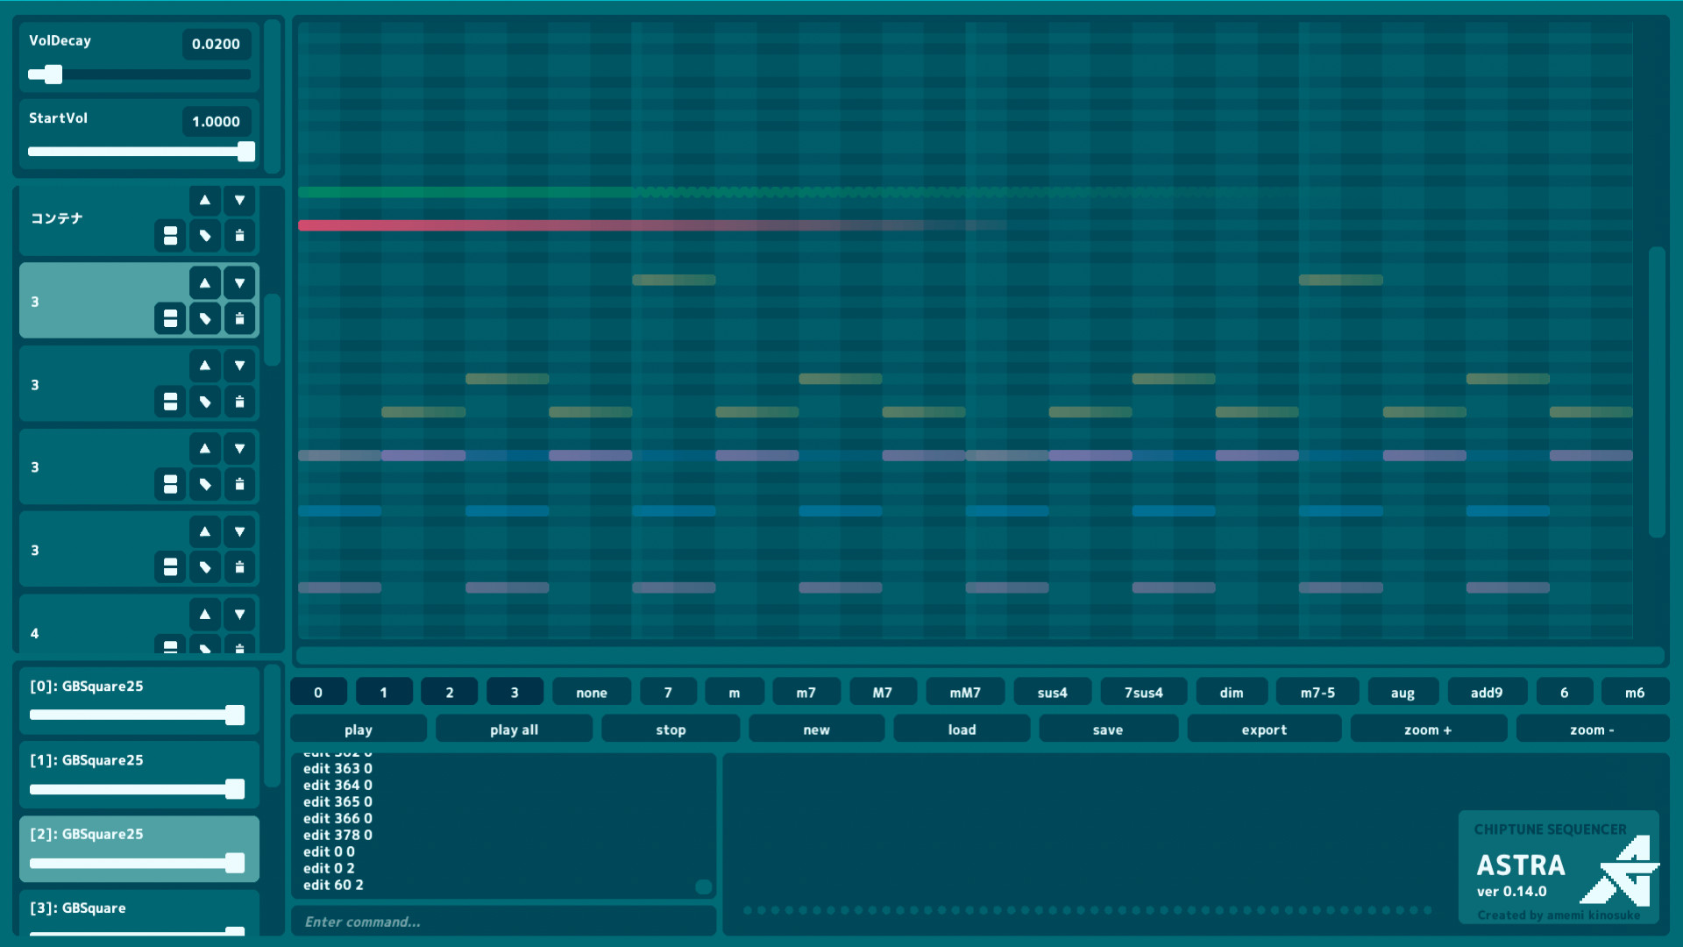
Task: Duplicate the fourth track labeled 3
Action: click(170, 566)
